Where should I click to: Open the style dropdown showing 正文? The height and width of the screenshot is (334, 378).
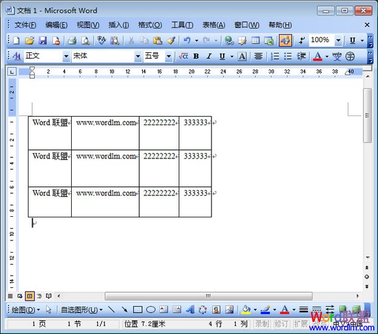tap(66, 56)
